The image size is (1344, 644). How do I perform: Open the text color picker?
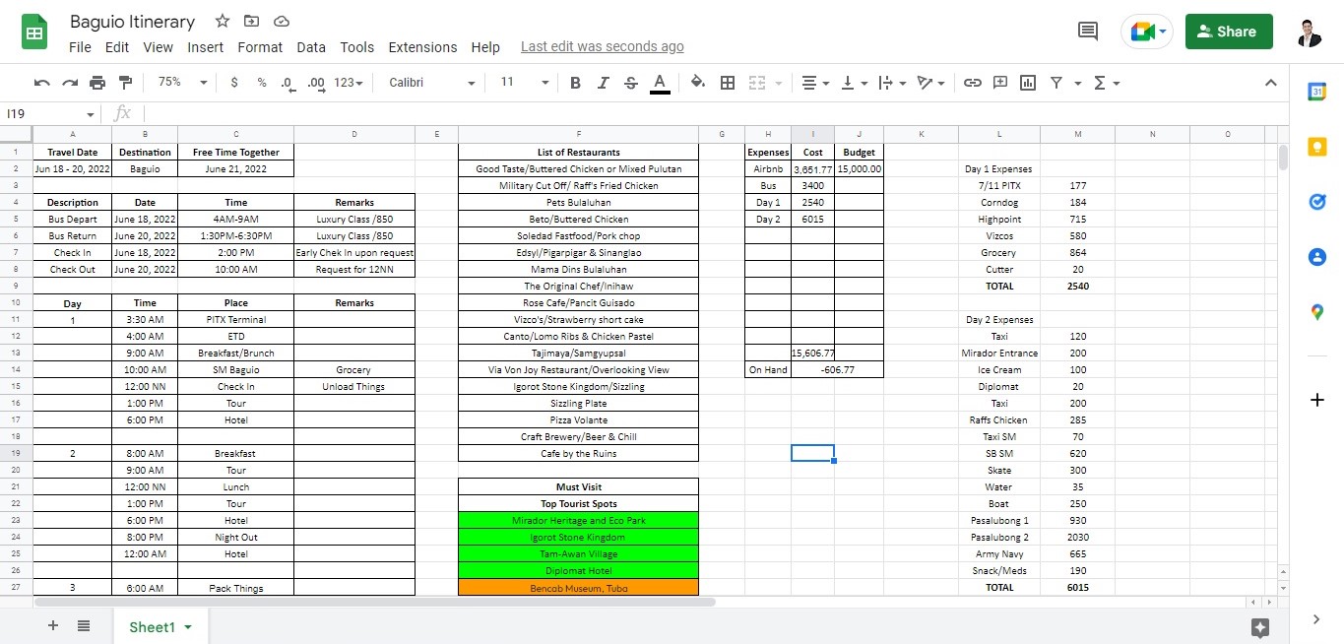[660, 83]
